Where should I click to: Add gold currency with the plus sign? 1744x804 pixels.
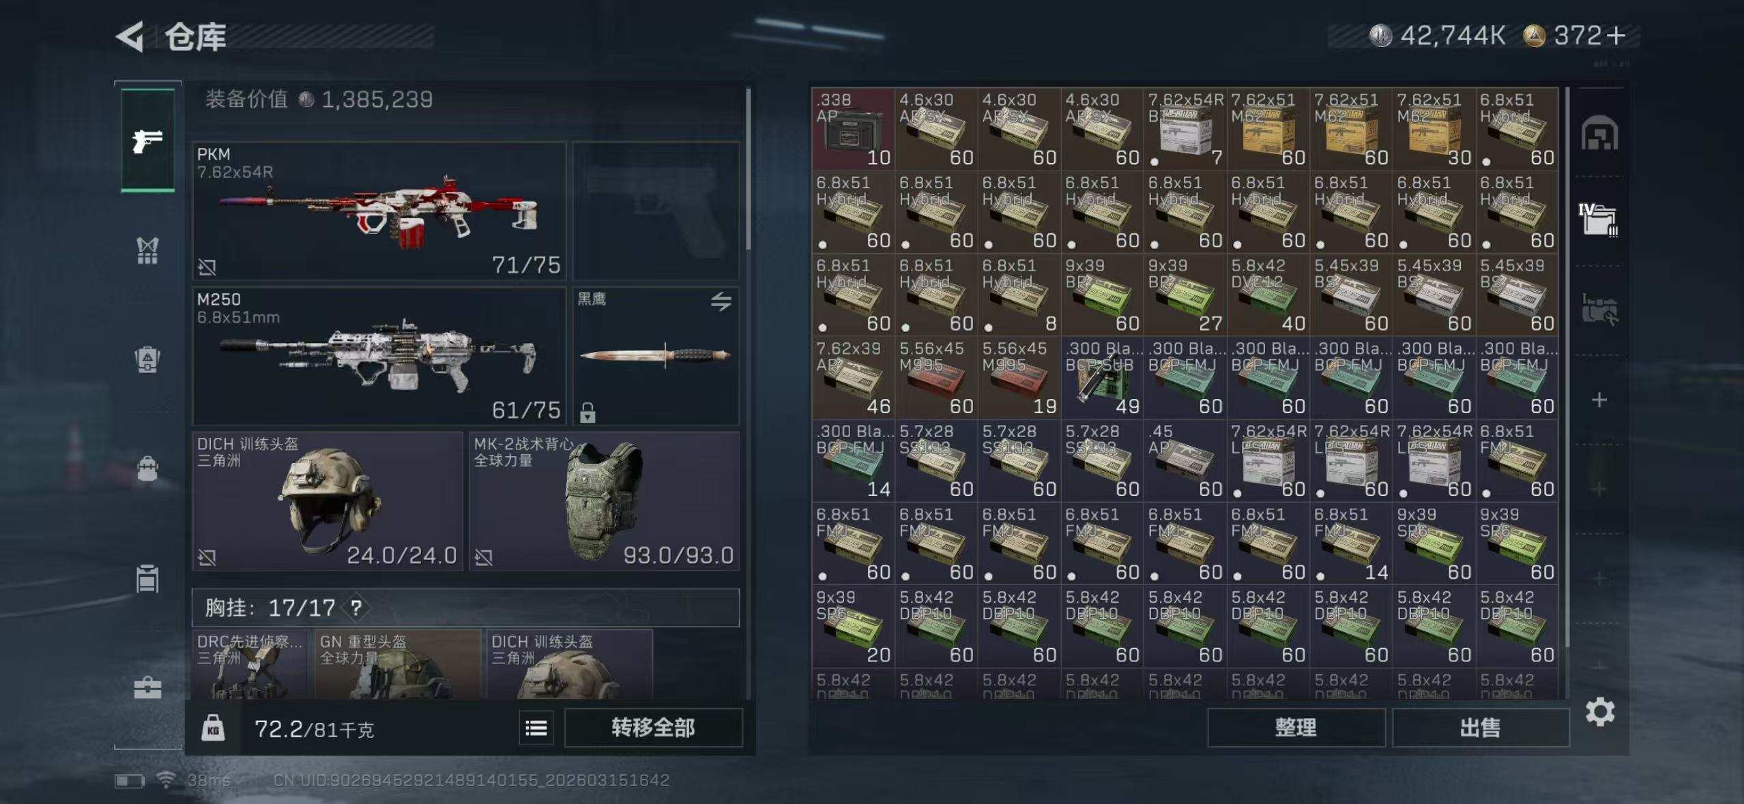[x=1616, y=35]
